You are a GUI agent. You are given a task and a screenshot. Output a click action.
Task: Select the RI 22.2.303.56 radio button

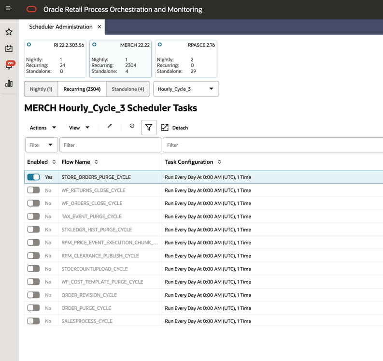click(29, 44)
